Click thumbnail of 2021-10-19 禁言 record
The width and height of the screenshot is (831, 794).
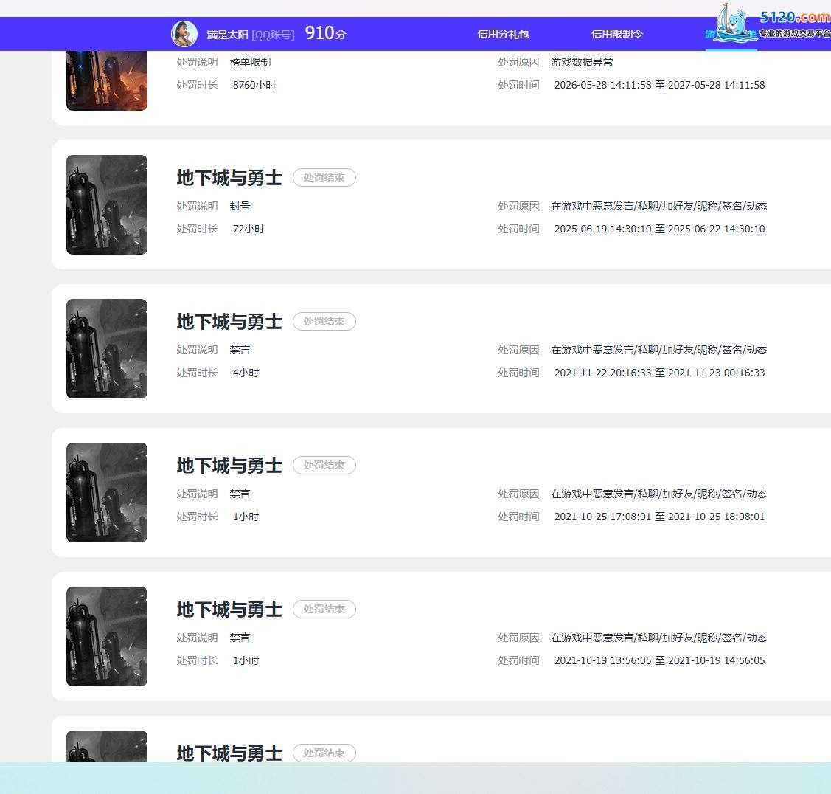coord(106,636)
